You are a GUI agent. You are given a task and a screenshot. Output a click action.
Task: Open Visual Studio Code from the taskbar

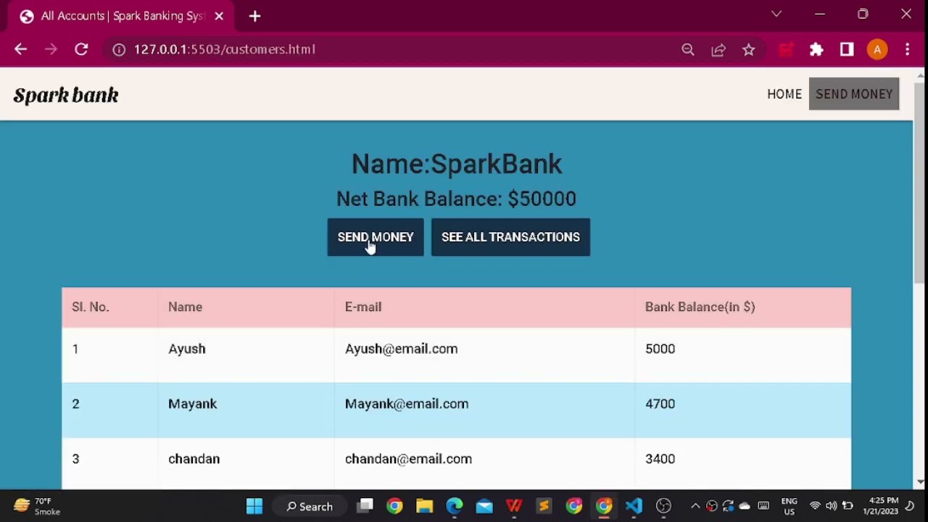tap(634, 506)
